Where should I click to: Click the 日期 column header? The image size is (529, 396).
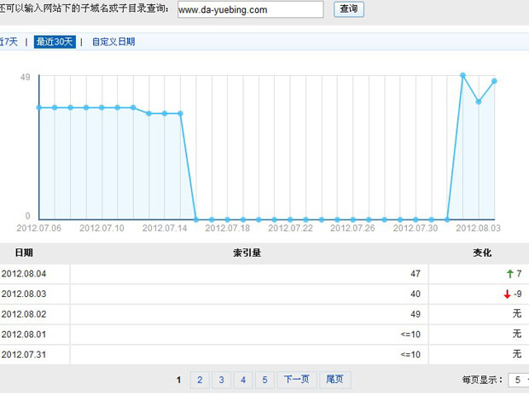pos(24,253)
